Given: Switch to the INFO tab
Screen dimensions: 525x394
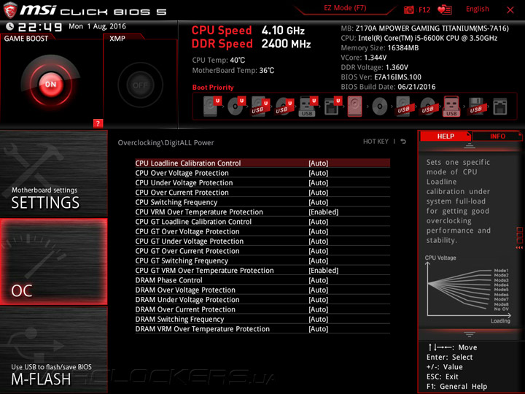Looking at the screenshot, I should tap(497, 136).
